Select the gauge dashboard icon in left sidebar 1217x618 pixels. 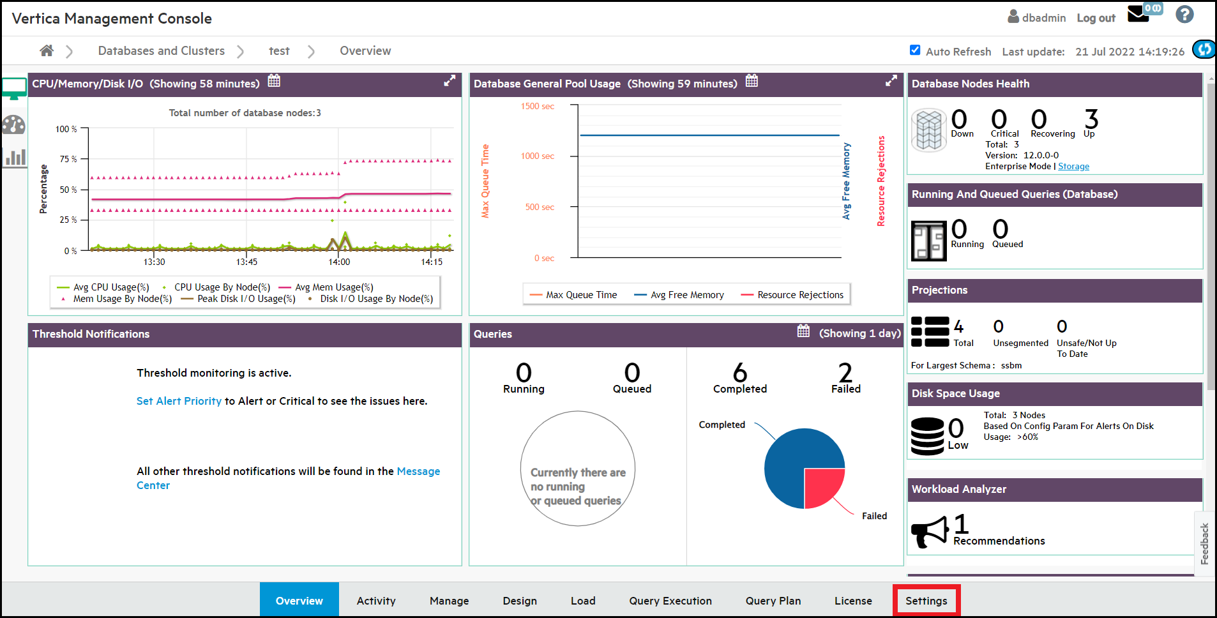(x=13, y=125)
